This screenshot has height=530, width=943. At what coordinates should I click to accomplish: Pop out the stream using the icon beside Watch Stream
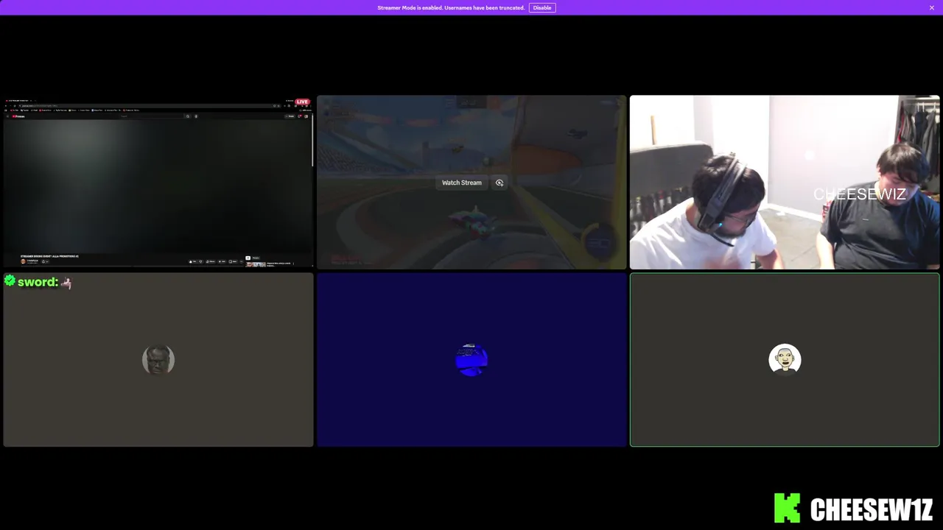tap(499, 183)
